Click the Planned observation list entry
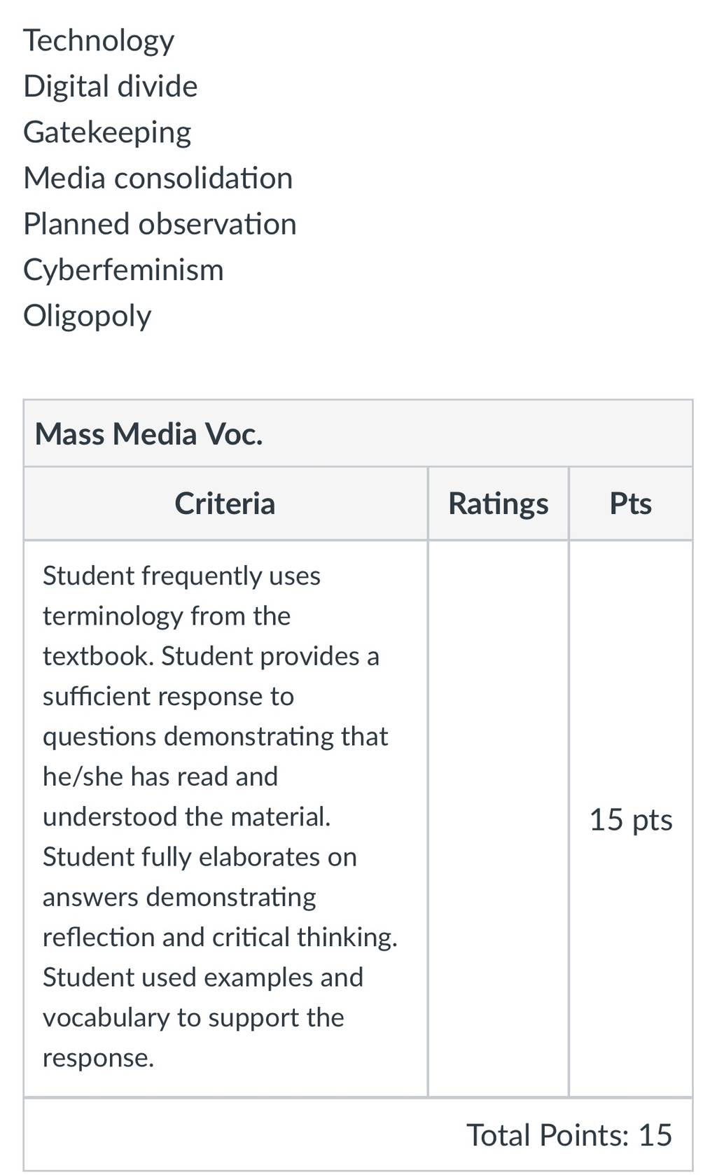The image size is (717, 1175). pyautogui.click(x=160, y=224)
